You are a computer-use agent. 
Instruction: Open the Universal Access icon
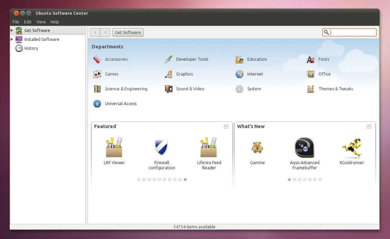[x=97, y=104]
